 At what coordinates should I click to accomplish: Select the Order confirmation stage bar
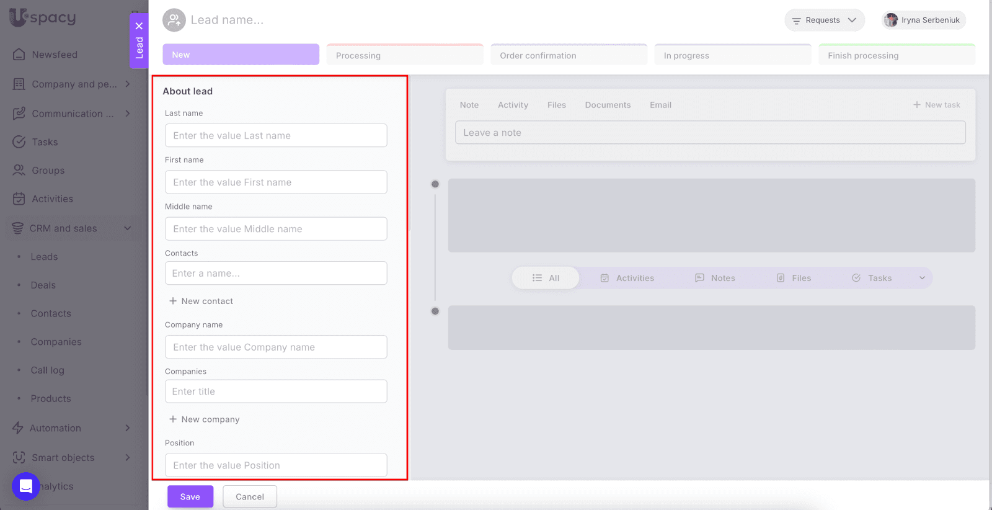(x=569, y=55)
